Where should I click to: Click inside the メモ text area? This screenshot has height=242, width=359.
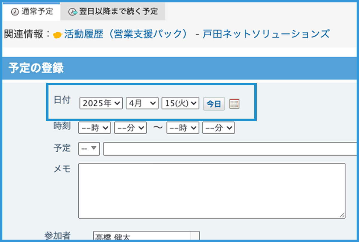pos(212,190)
